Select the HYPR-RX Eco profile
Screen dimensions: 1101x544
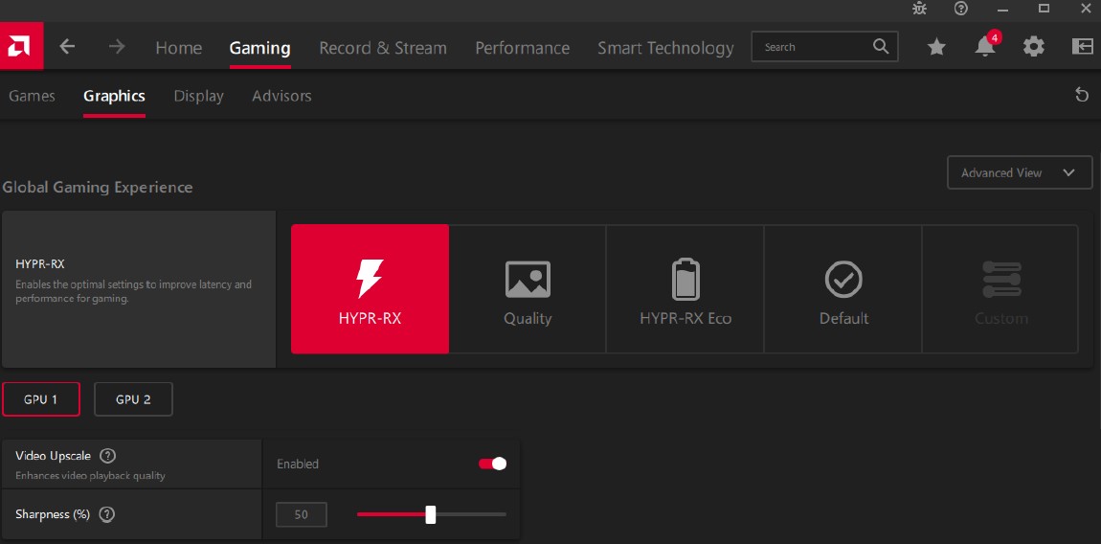(685, 289)
